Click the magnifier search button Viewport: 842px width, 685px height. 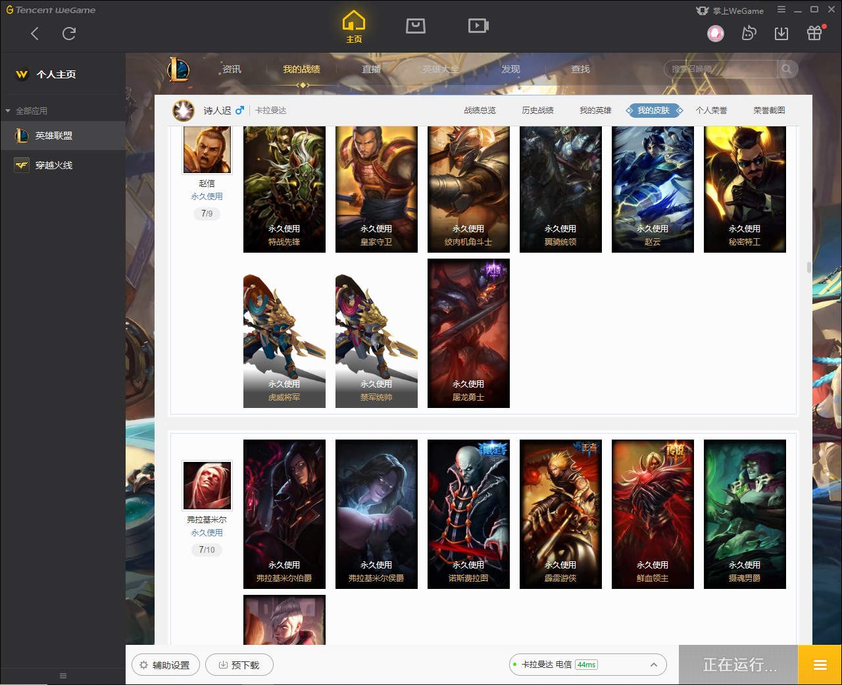787,69
